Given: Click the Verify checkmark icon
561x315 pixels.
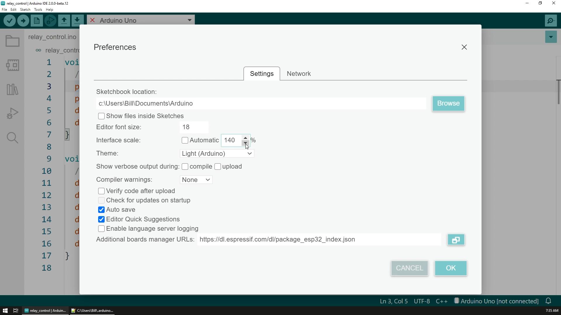Looking at the screenshot, I should [10, 21].
